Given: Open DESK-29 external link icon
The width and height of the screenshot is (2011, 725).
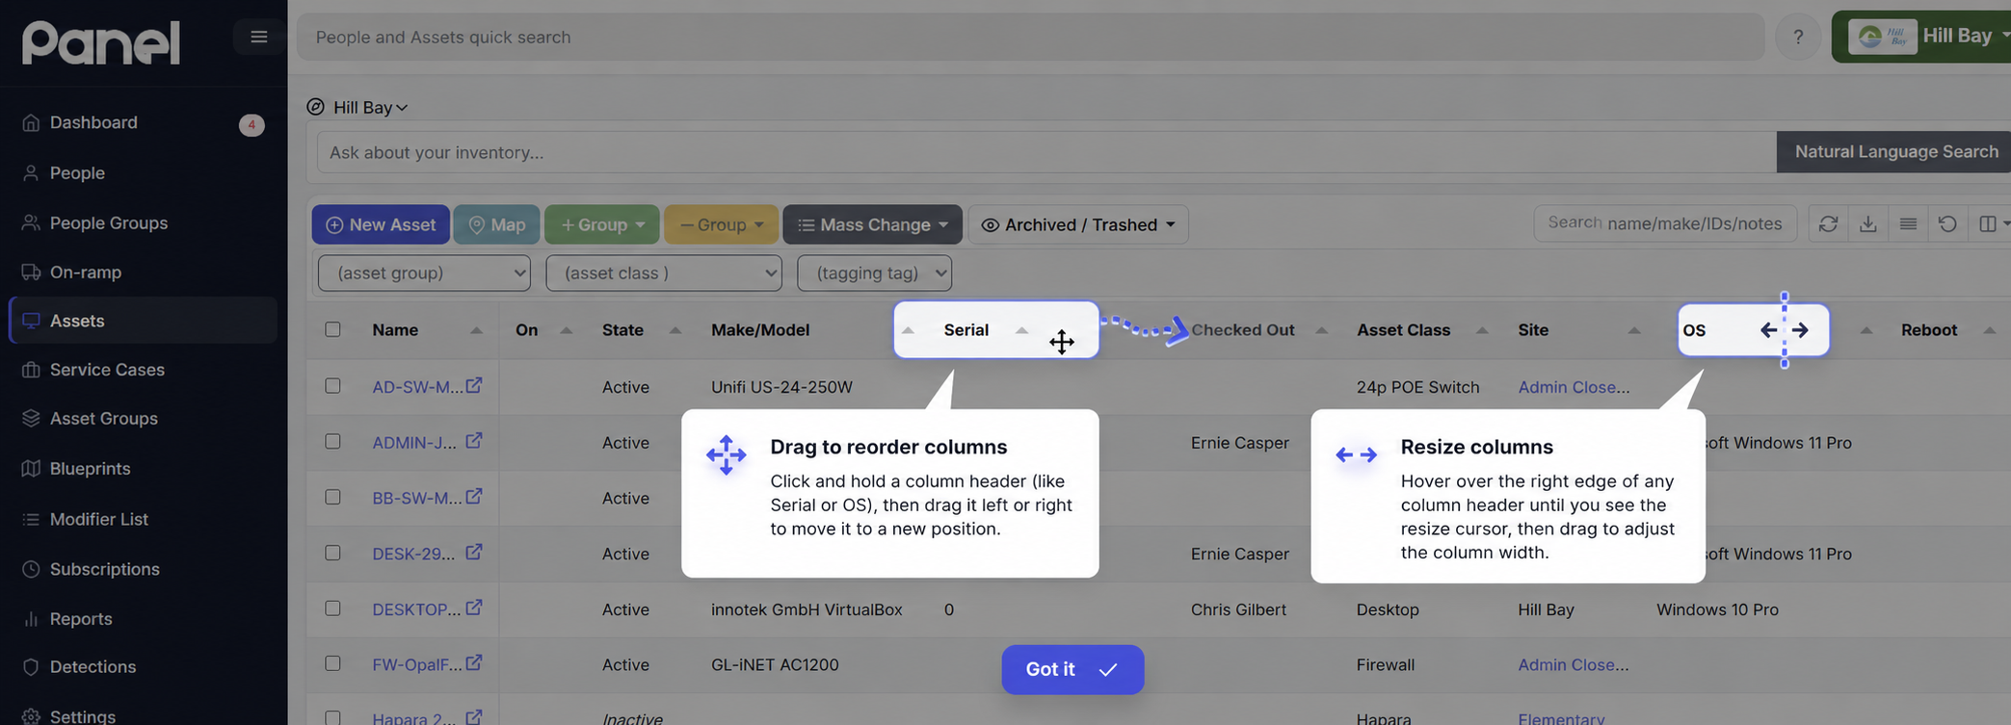Looking at the screenshot, I should pos(474,553).
